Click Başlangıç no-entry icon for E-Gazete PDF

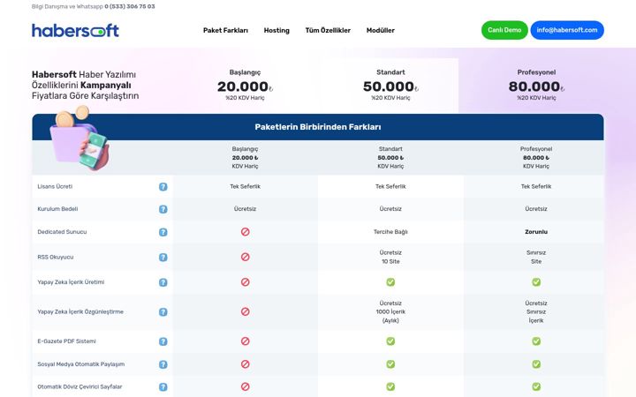(x=245, y=341)
